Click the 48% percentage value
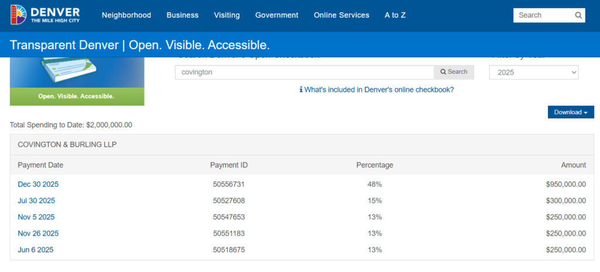 pos(374,184)
